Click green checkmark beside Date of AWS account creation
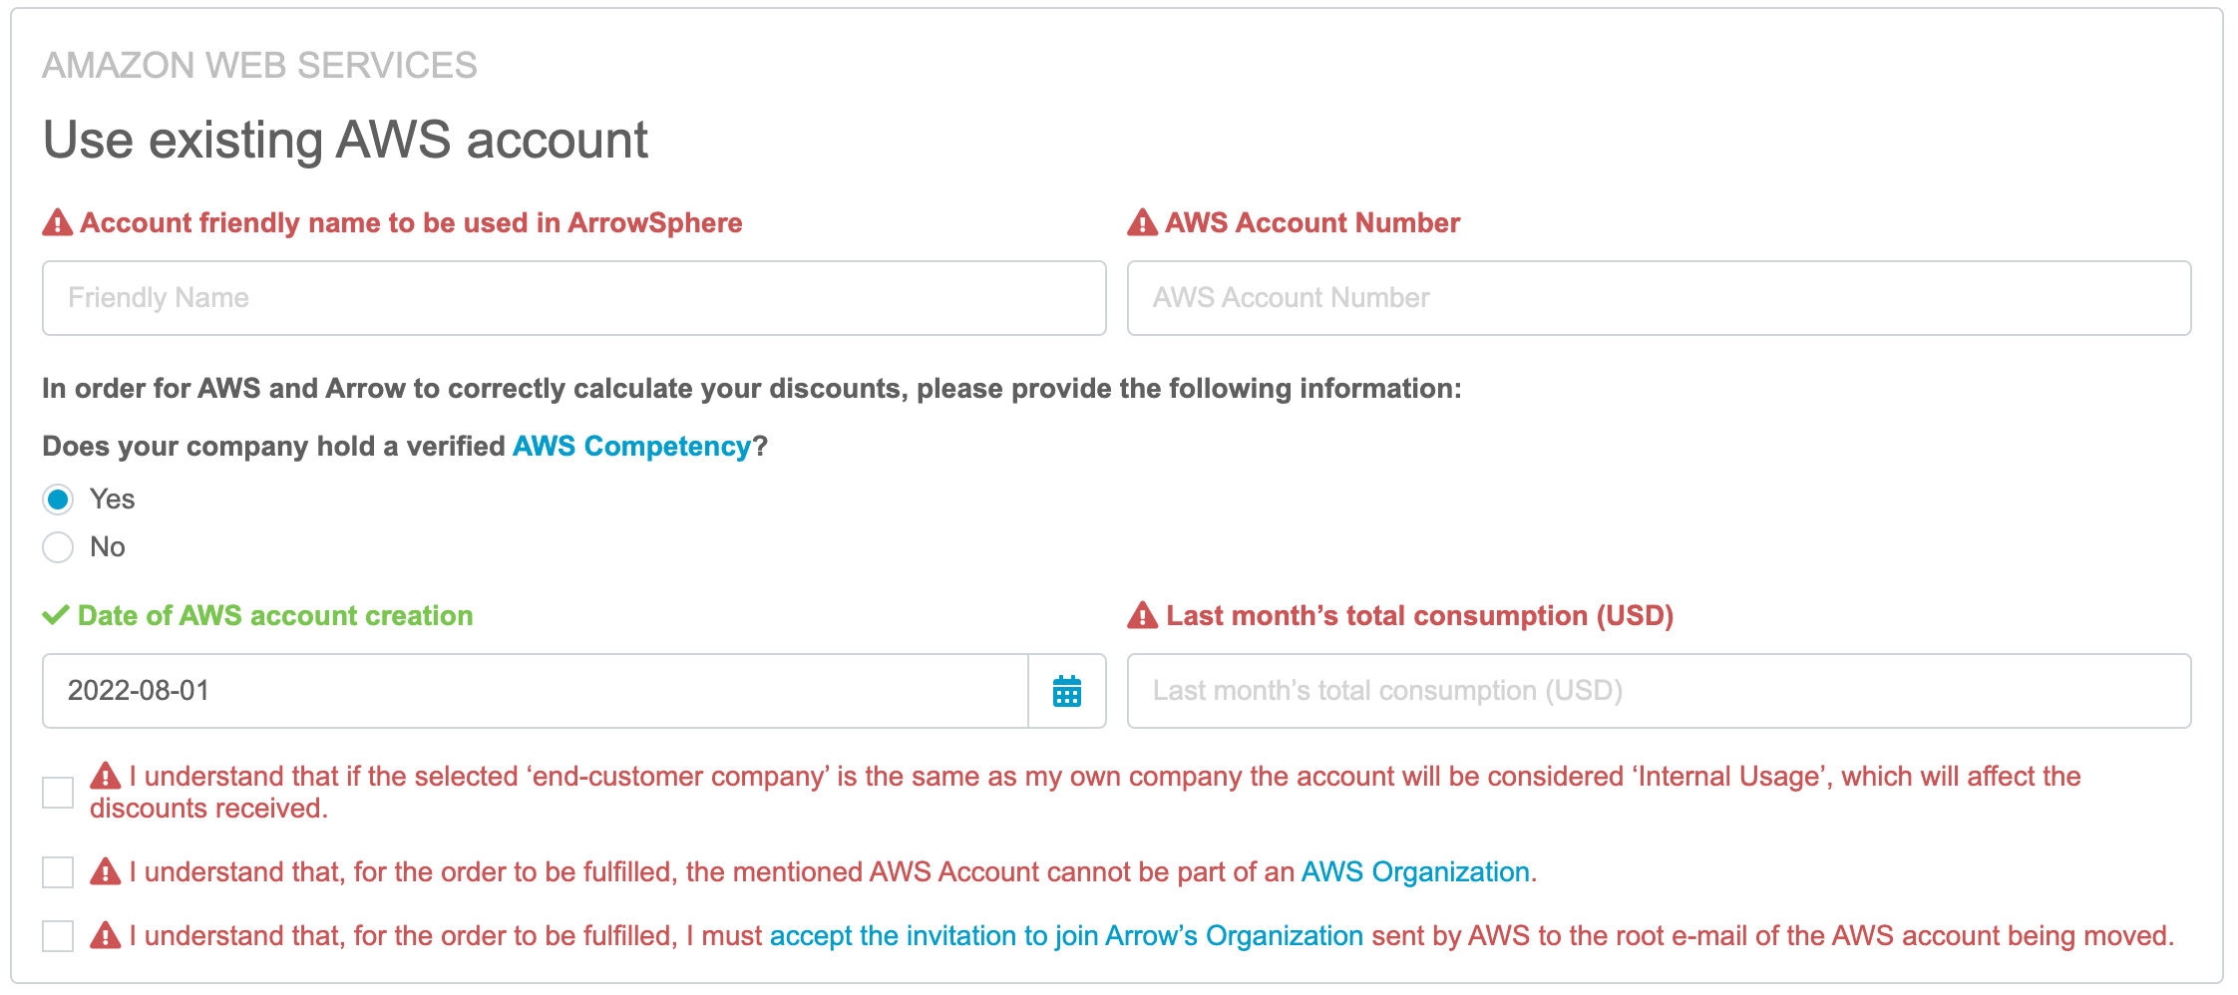The height and width of the screenshot is (995, 2238). tap(56, 615)
